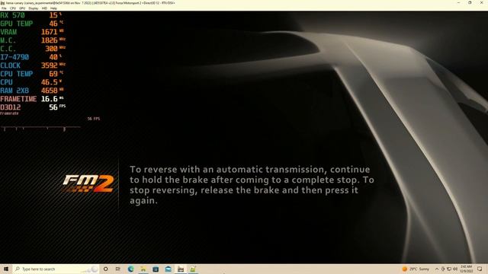Open the network tray icon
Viewport: 488px width, 274px height.
point(449,269)
